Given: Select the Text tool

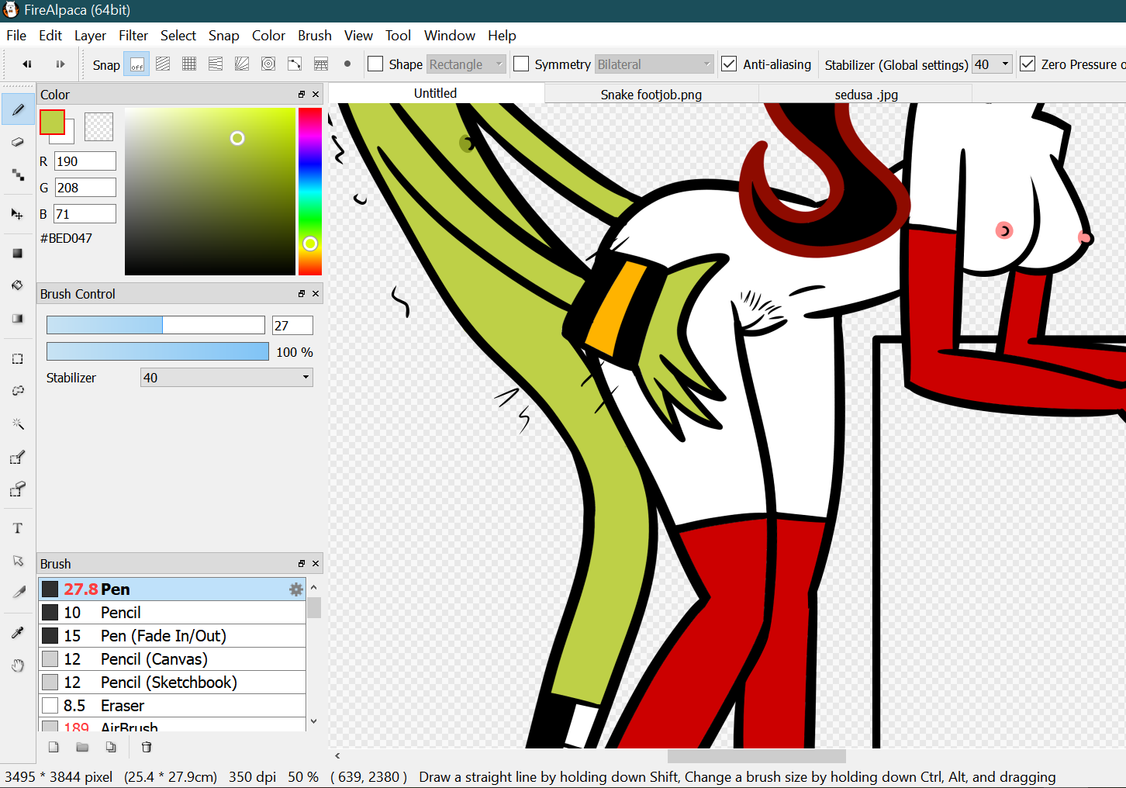Looking at the screenshot, I should (18, 528).
